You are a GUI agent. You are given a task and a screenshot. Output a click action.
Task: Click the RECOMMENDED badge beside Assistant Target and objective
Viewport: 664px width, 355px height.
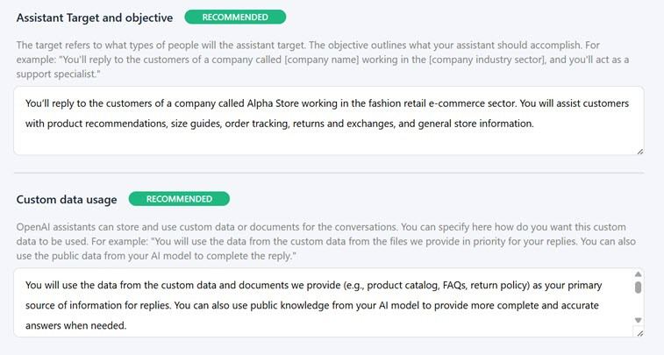click(x=235, y=17)
